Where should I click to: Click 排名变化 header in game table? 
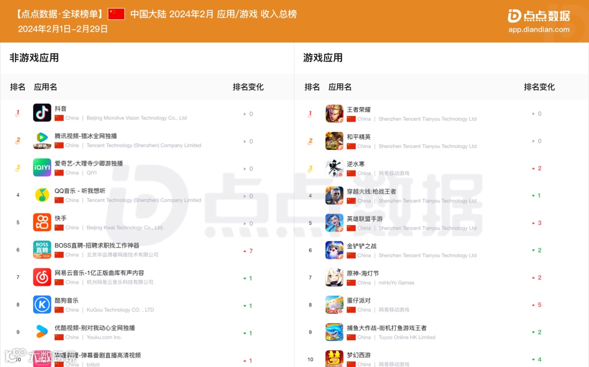pyautogui.click(x=539, y=87)
